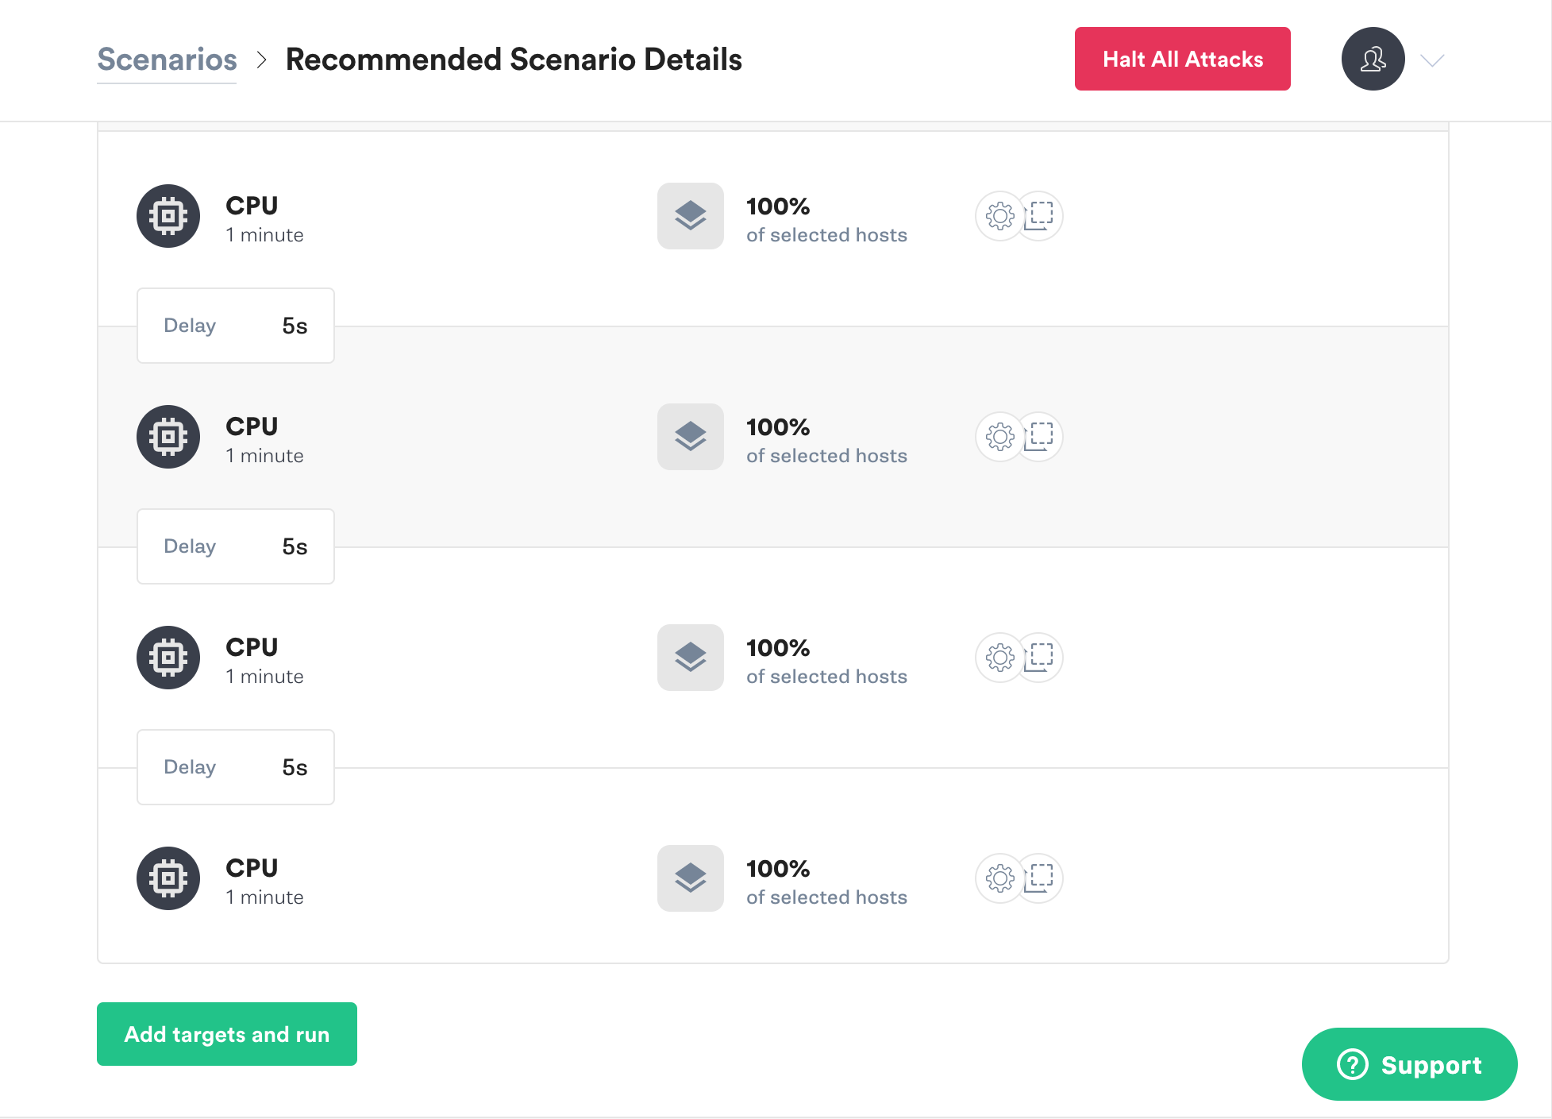
Task: Click '100%' in the fourth CPU row
Action: [778, 869]
